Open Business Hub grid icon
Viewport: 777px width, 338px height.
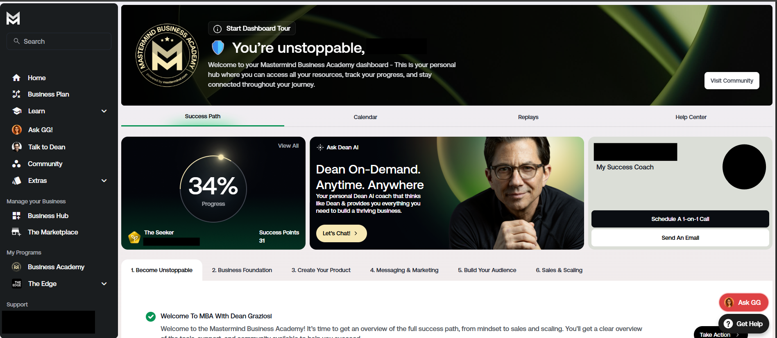16,216
